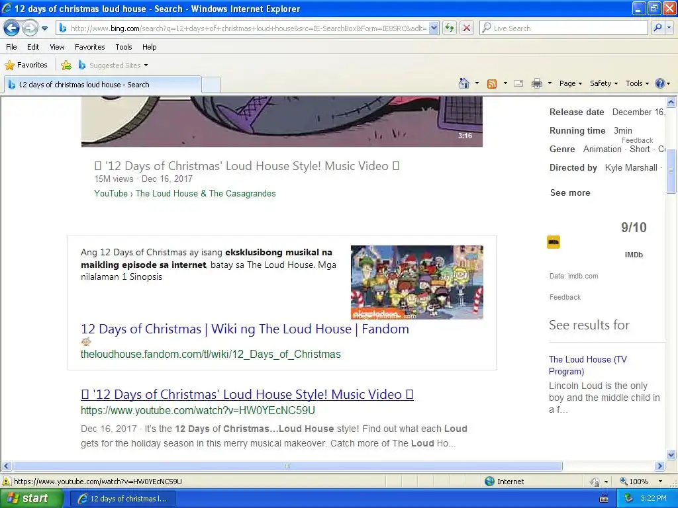678x508 pixels.
Task: Open the Tools command bar menu
Action: coord(637,83)
